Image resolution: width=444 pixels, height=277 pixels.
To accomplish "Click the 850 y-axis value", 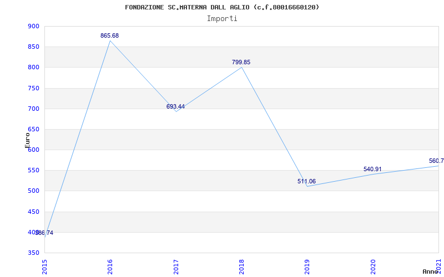I will [x=33, y=47].
